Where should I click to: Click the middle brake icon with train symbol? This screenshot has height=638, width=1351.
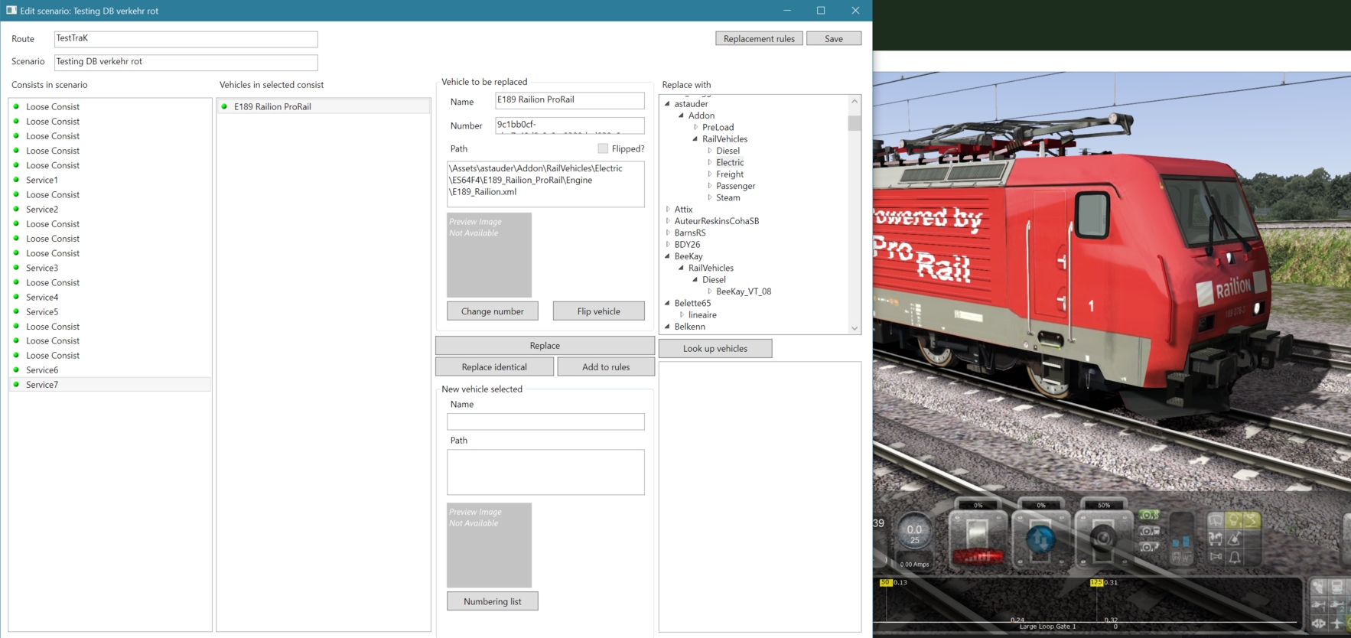coord(1149,531)
